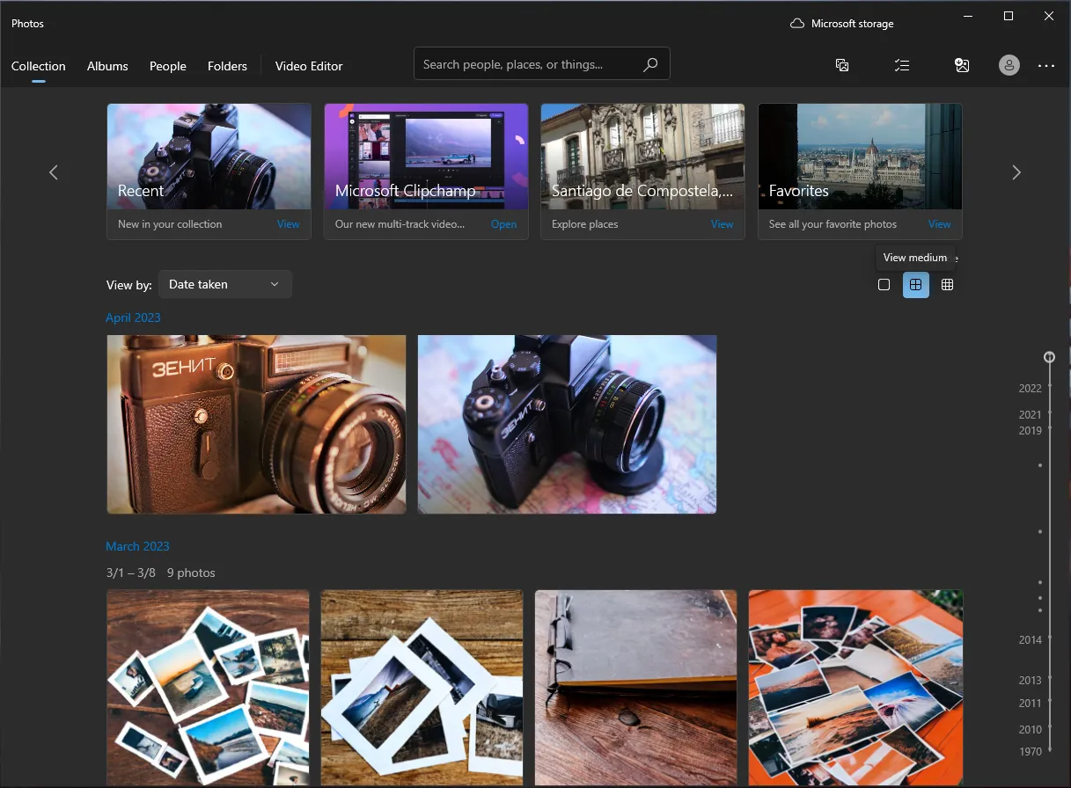Open the 'Date taken' view dropdown
The width and height of the screenshot is (1071, 788).
[x=224, y=284]
